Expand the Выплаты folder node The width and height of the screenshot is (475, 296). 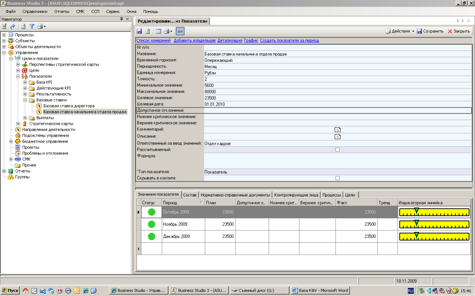pyautogui.click(x=25, y=118)
